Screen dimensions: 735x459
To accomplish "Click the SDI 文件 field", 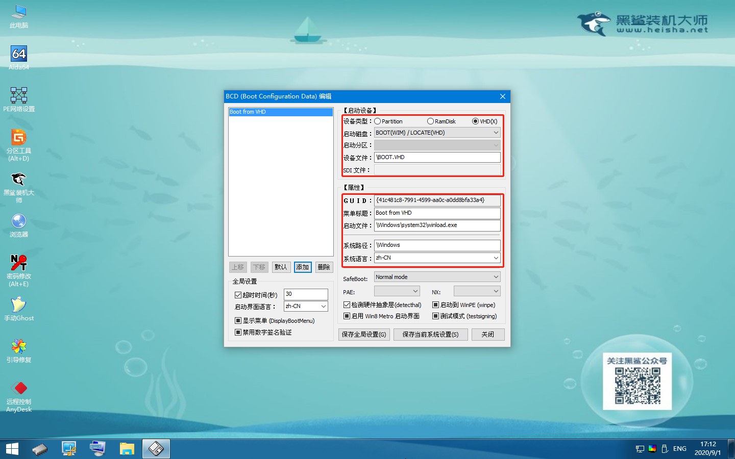I will coord(437,170).
